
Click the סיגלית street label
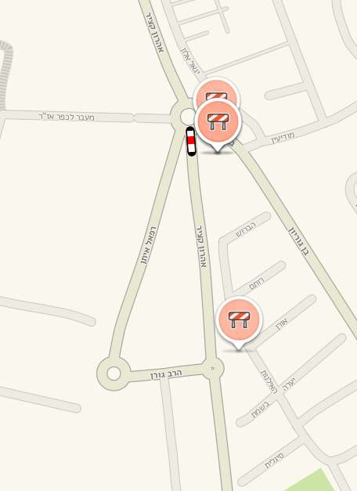274,460
